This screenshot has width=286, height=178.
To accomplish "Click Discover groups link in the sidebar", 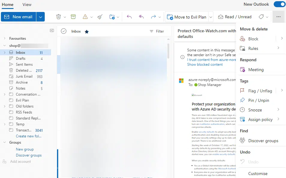I will [x=29, y=155].
